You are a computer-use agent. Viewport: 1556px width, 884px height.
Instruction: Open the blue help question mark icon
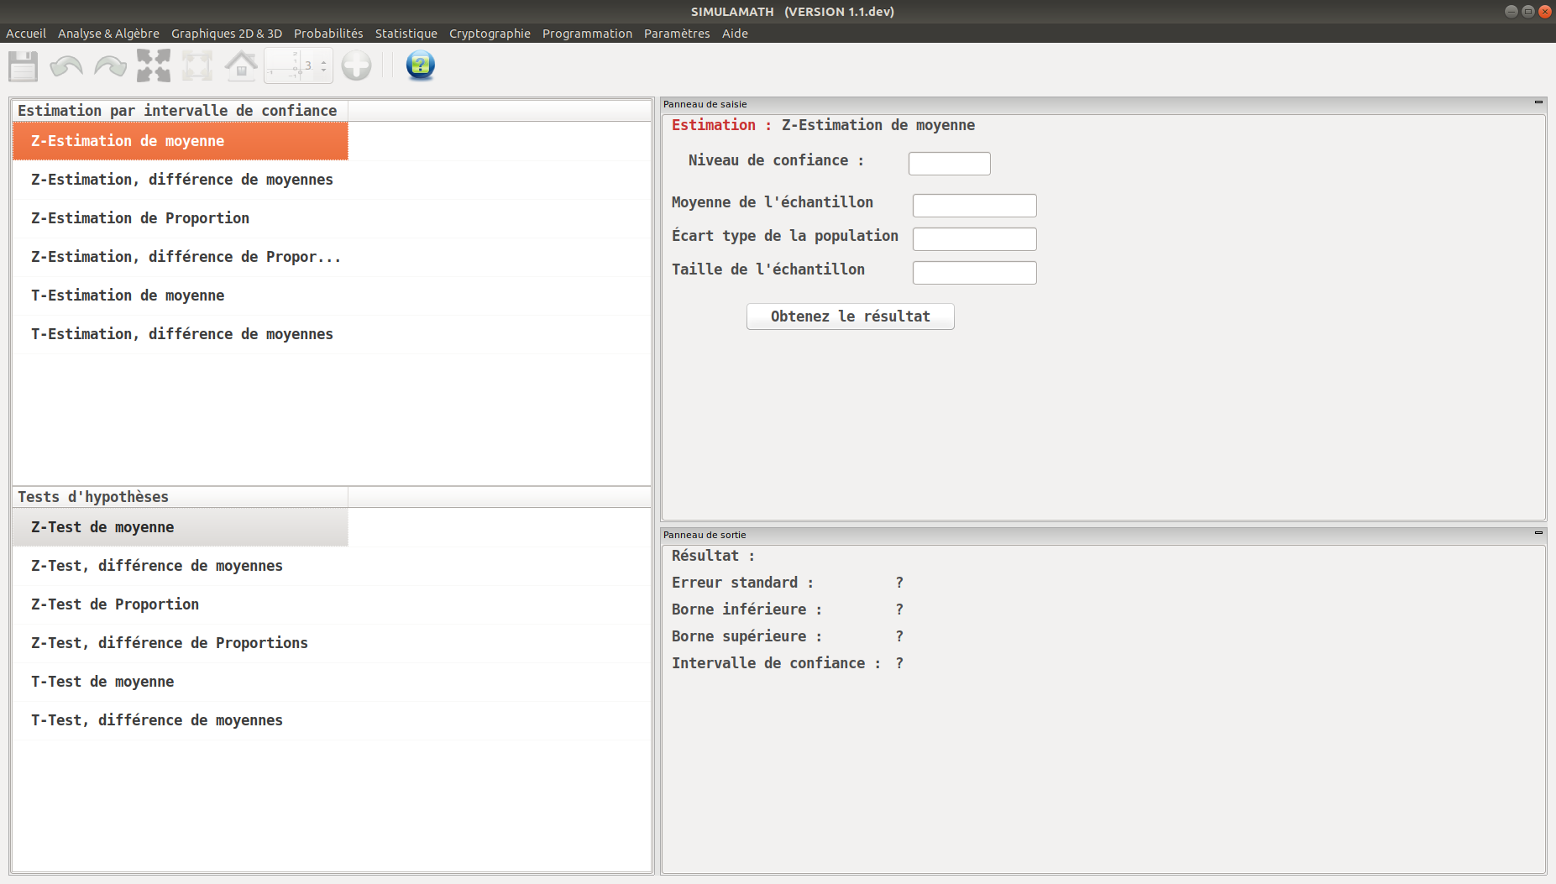[420, 65]
